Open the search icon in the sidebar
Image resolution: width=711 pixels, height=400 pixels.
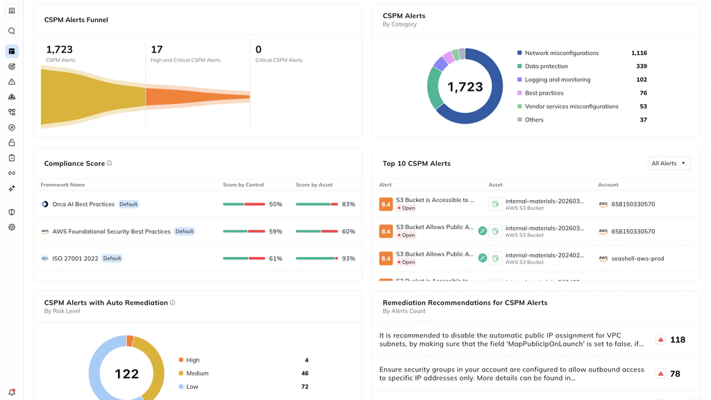pos(12,31)
